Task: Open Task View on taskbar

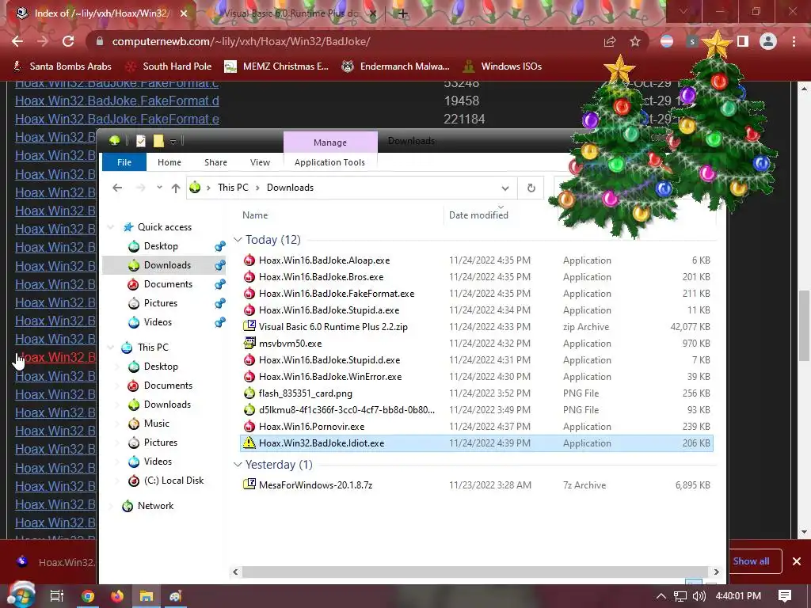Action: tap(56, 596)
